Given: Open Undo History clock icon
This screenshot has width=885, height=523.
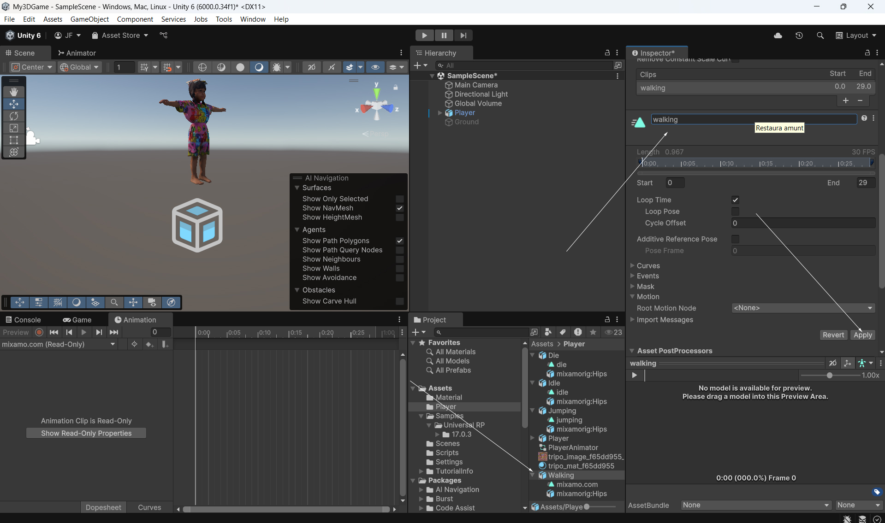Looking at the screenshot, I should click(799, 35).
